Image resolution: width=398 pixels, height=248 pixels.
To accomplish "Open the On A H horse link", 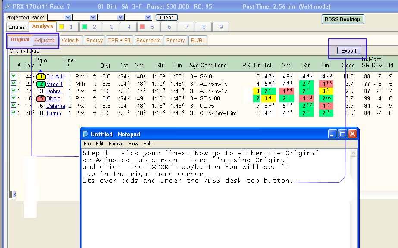I will pos(55,76).
